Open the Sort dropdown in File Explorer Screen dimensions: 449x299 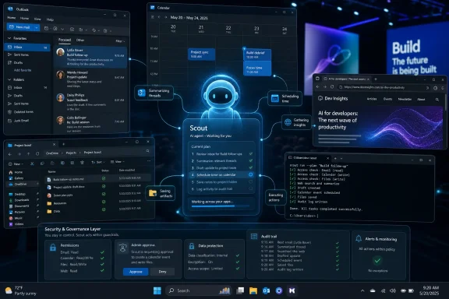click(97, 162)
